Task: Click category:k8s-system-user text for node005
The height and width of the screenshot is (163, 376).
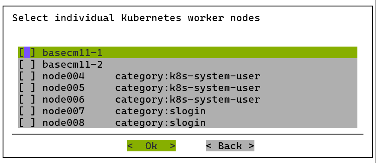Action: click(188, 88)
